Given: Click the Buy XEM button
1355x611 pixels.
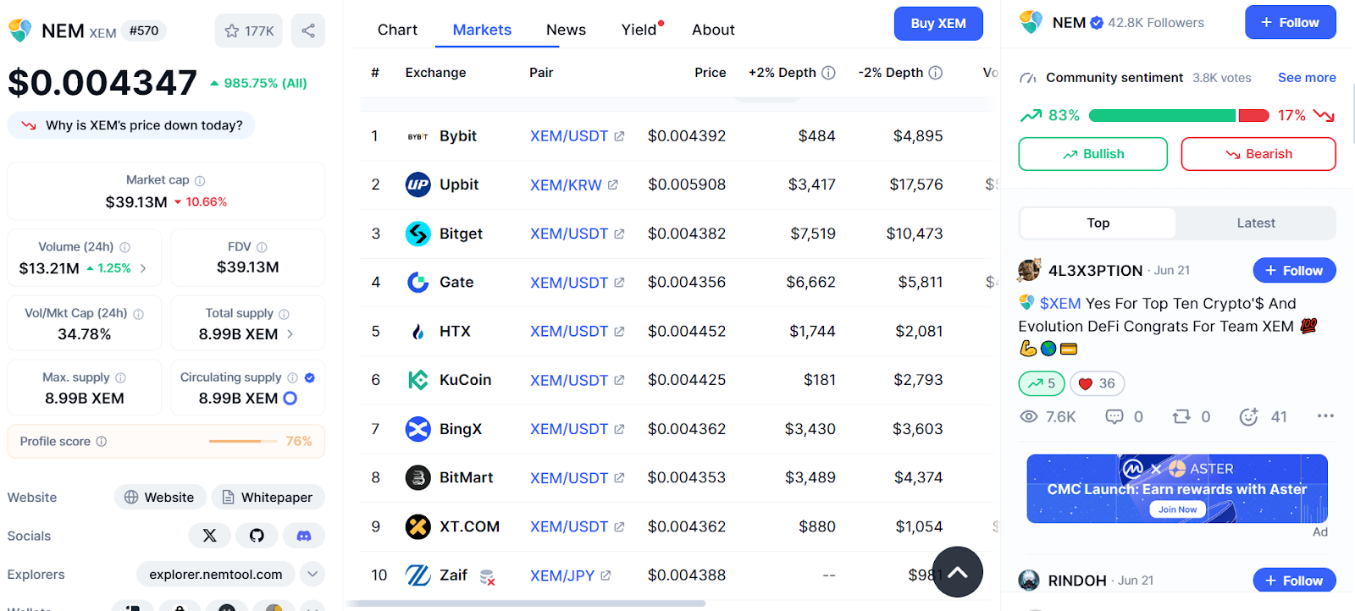Looking at the screenshot, I should pos(938,24).
